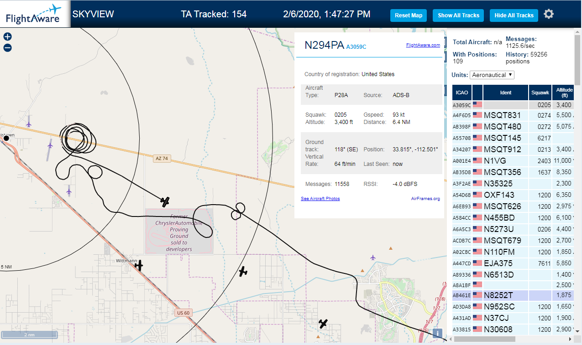The width and height of the screenshot is (582, 345).
Task: Click Hide All Tracks button
Action: (x=514, y=15)
